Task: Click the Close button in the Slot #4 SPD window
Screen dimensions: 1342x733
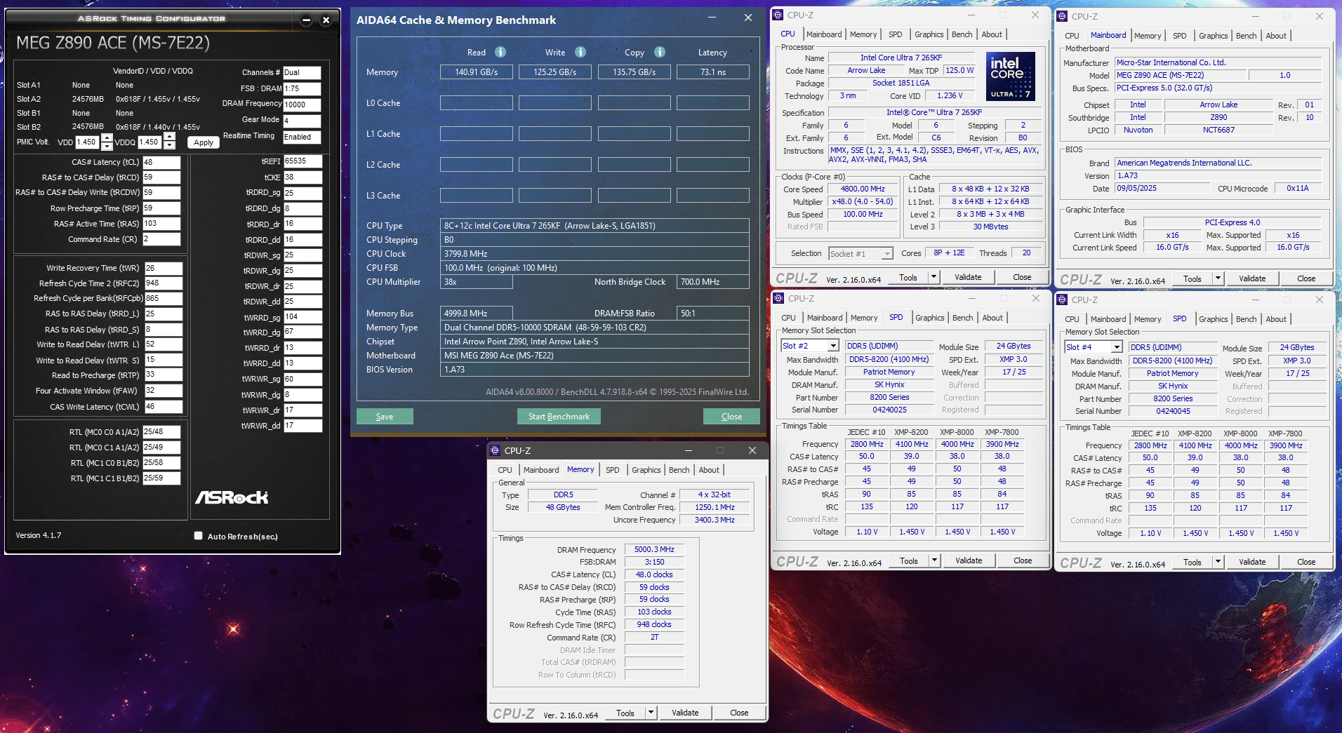Action: coord(1306,562)
